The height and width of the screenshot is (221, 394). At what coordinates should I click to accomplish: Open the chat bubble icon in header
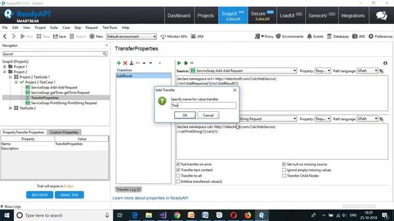tap(382, 15)
